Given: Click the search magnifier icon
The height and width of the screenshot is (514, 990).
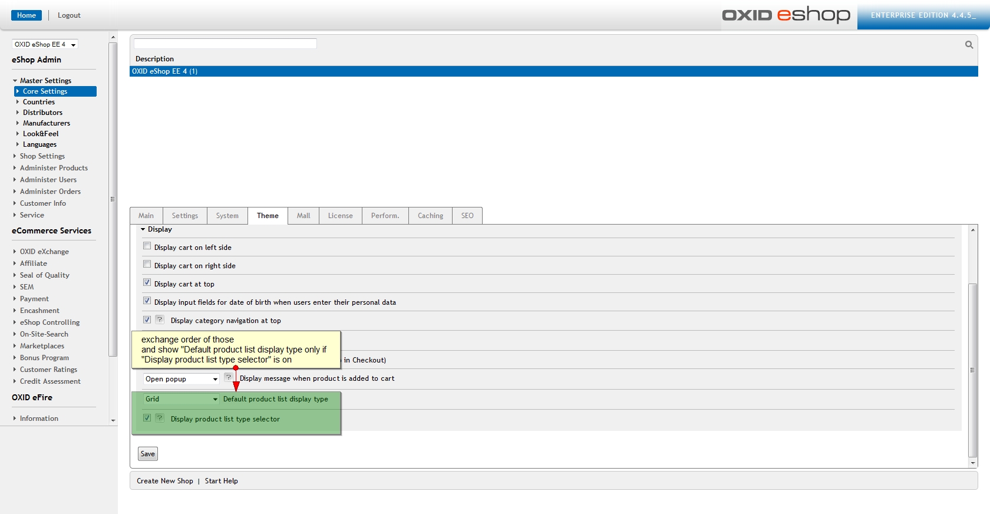Looking at the screenshot, I should point(969,45).
